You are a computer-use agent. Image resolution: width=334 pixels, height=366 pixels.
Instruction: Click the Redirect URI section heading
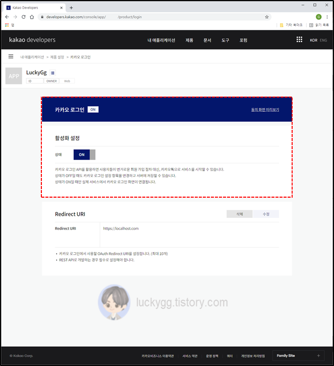coord(70,214)
